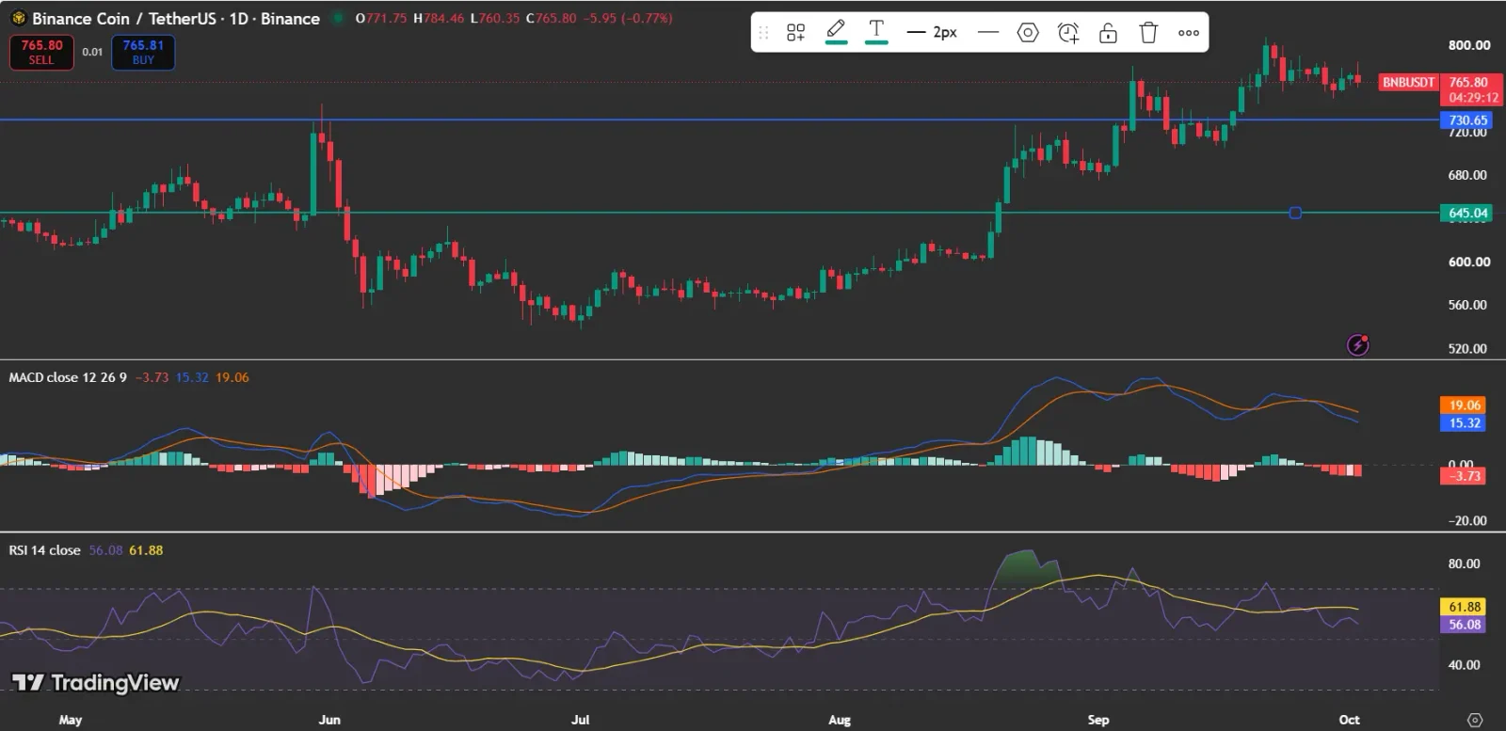Viewport: 1506px width, 731px height.
Task: Click the red 765.80 SELL button
Action: click(x=41, y=53)
